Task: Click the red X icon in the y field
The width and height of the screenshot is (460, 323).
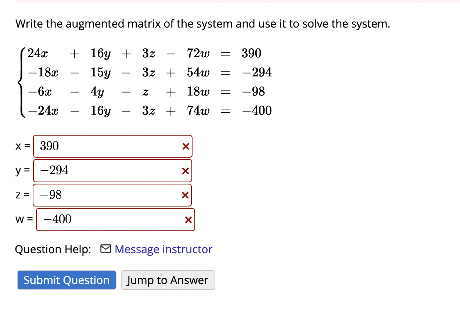Action: (185, 171)
